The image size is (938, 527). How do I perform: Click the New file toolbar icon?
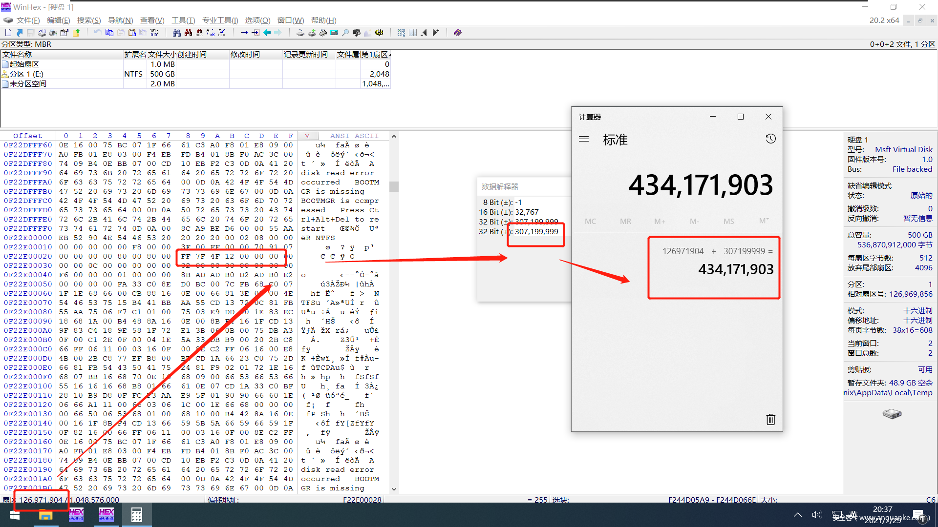point(8,33)
